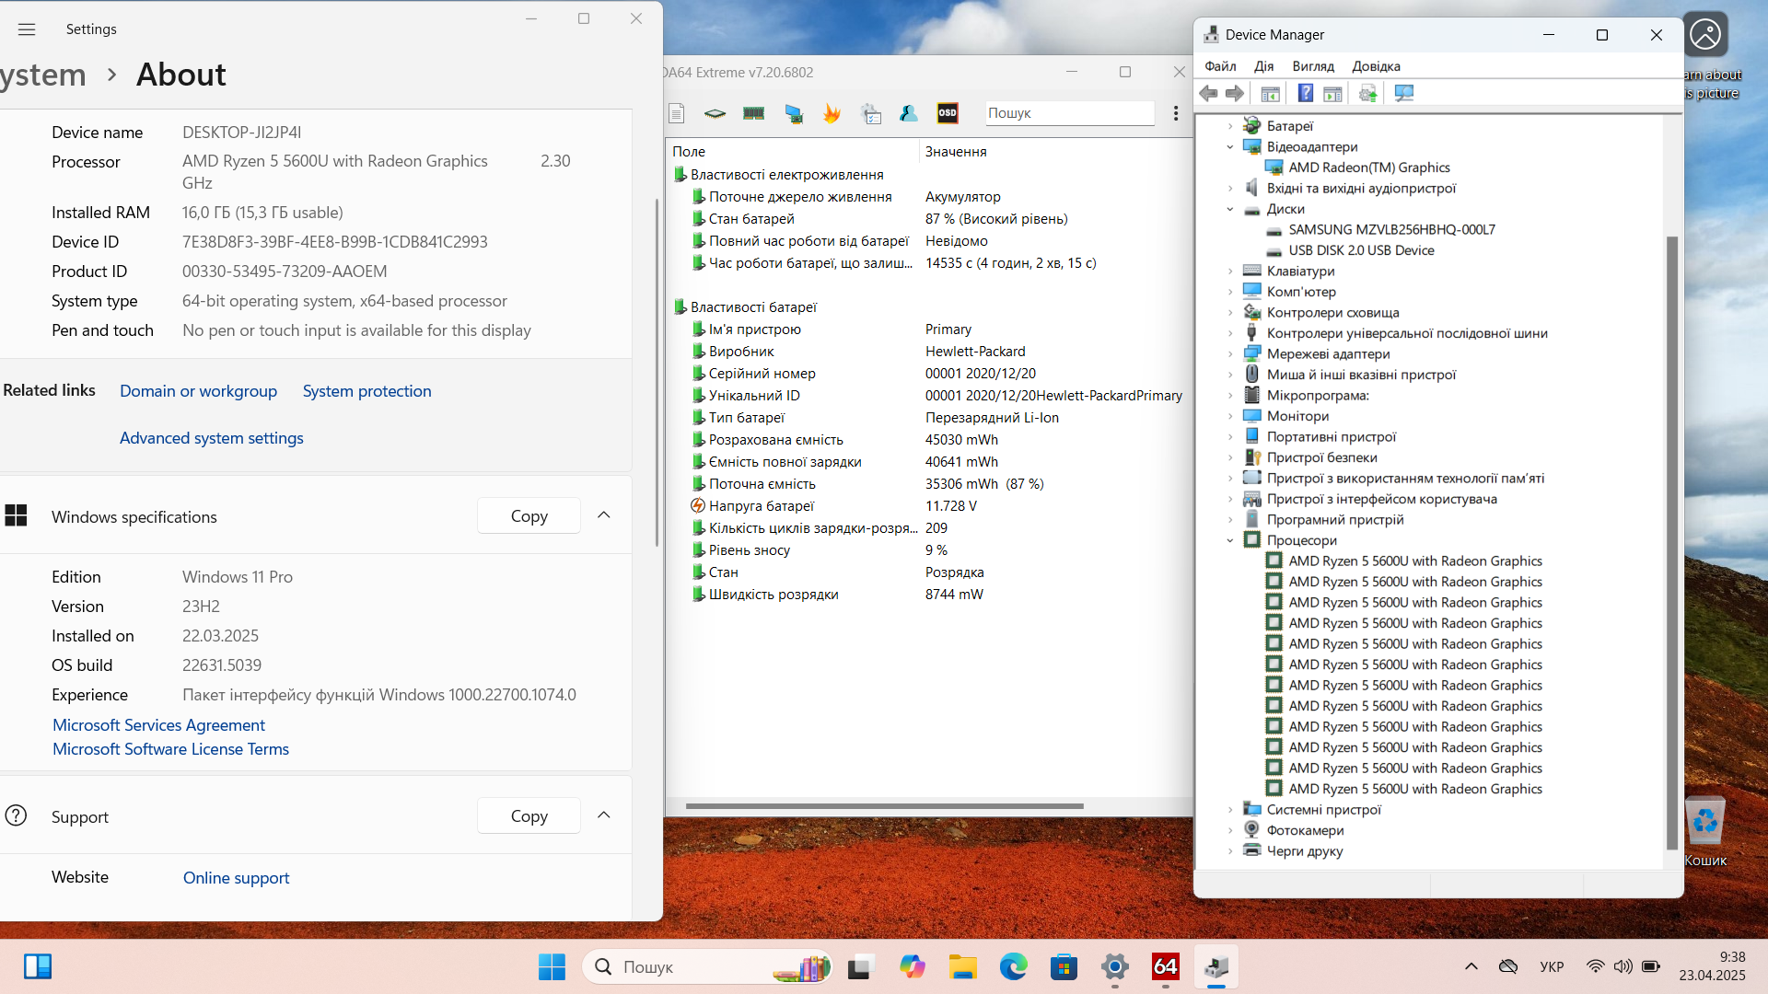Collapse the Support section chevron
The height and width of the screenshot is (994, 1768).
pos(604,815)
